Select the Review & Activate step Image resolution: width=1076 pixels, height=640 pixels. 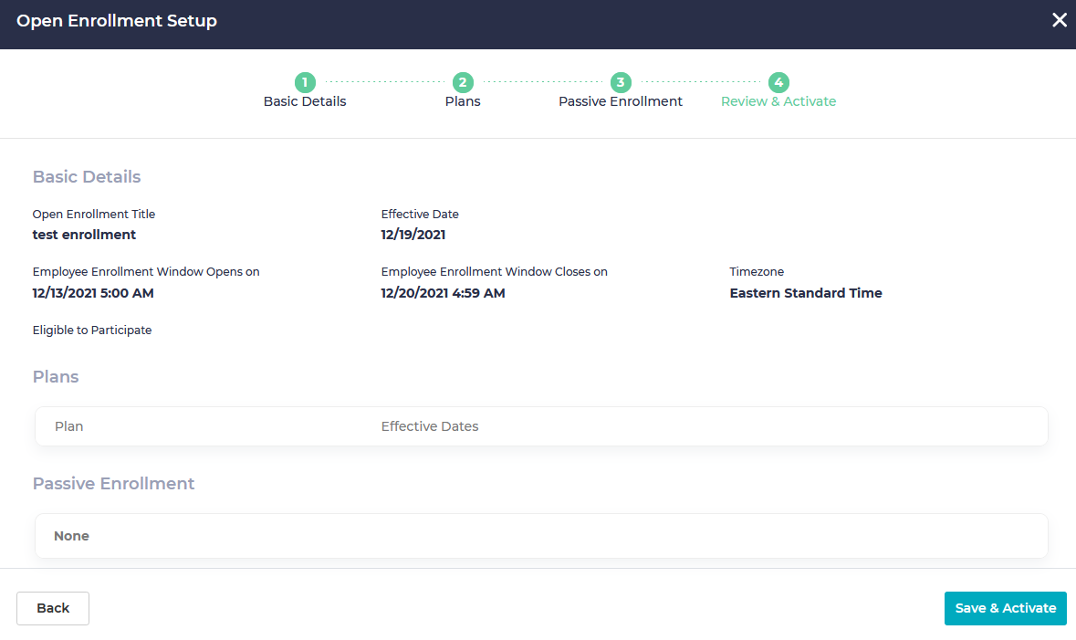coord(778,100)
